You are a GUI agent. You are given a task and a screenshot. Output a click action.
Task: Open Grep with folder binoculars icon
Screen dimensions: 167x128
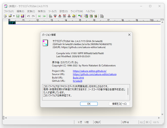pyautogui.click(x=74, y=16)
